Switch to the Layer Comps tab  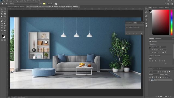129,23
